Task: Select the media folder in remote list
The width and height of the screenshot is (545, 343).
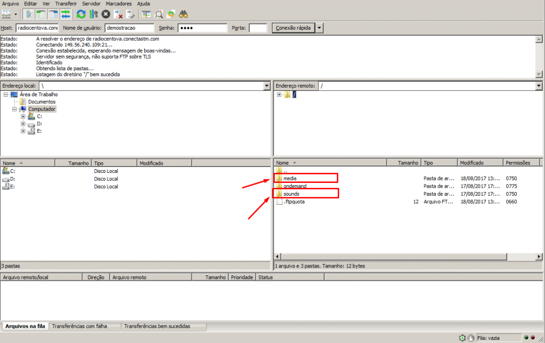Action: click(x=290, y=178)
